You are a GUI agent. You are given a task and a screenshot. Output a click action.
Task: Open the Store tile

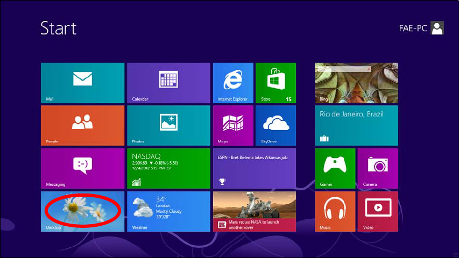pos(276,83)
